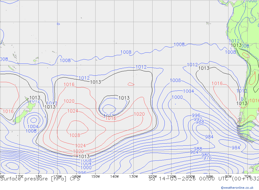Select the 992 isobar label
Image resolution: width=259 pixels, height=190 pixels.
198,119
